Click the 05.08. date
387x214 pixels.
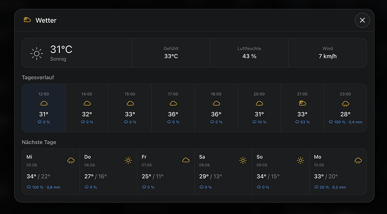(32, 165)
